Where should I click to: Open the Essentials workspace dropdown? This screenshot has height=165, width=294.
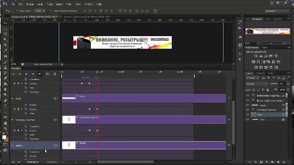click(277, 11)
